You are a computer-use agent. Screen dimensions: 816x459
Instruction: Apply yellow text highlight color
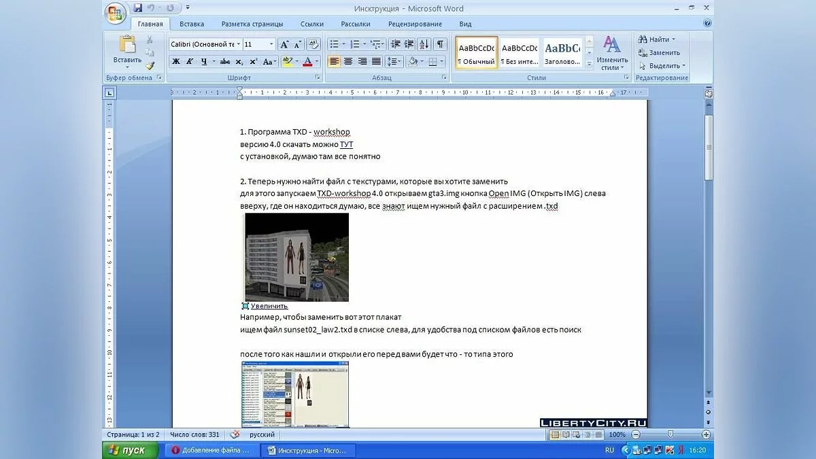(x=287, y=62)
